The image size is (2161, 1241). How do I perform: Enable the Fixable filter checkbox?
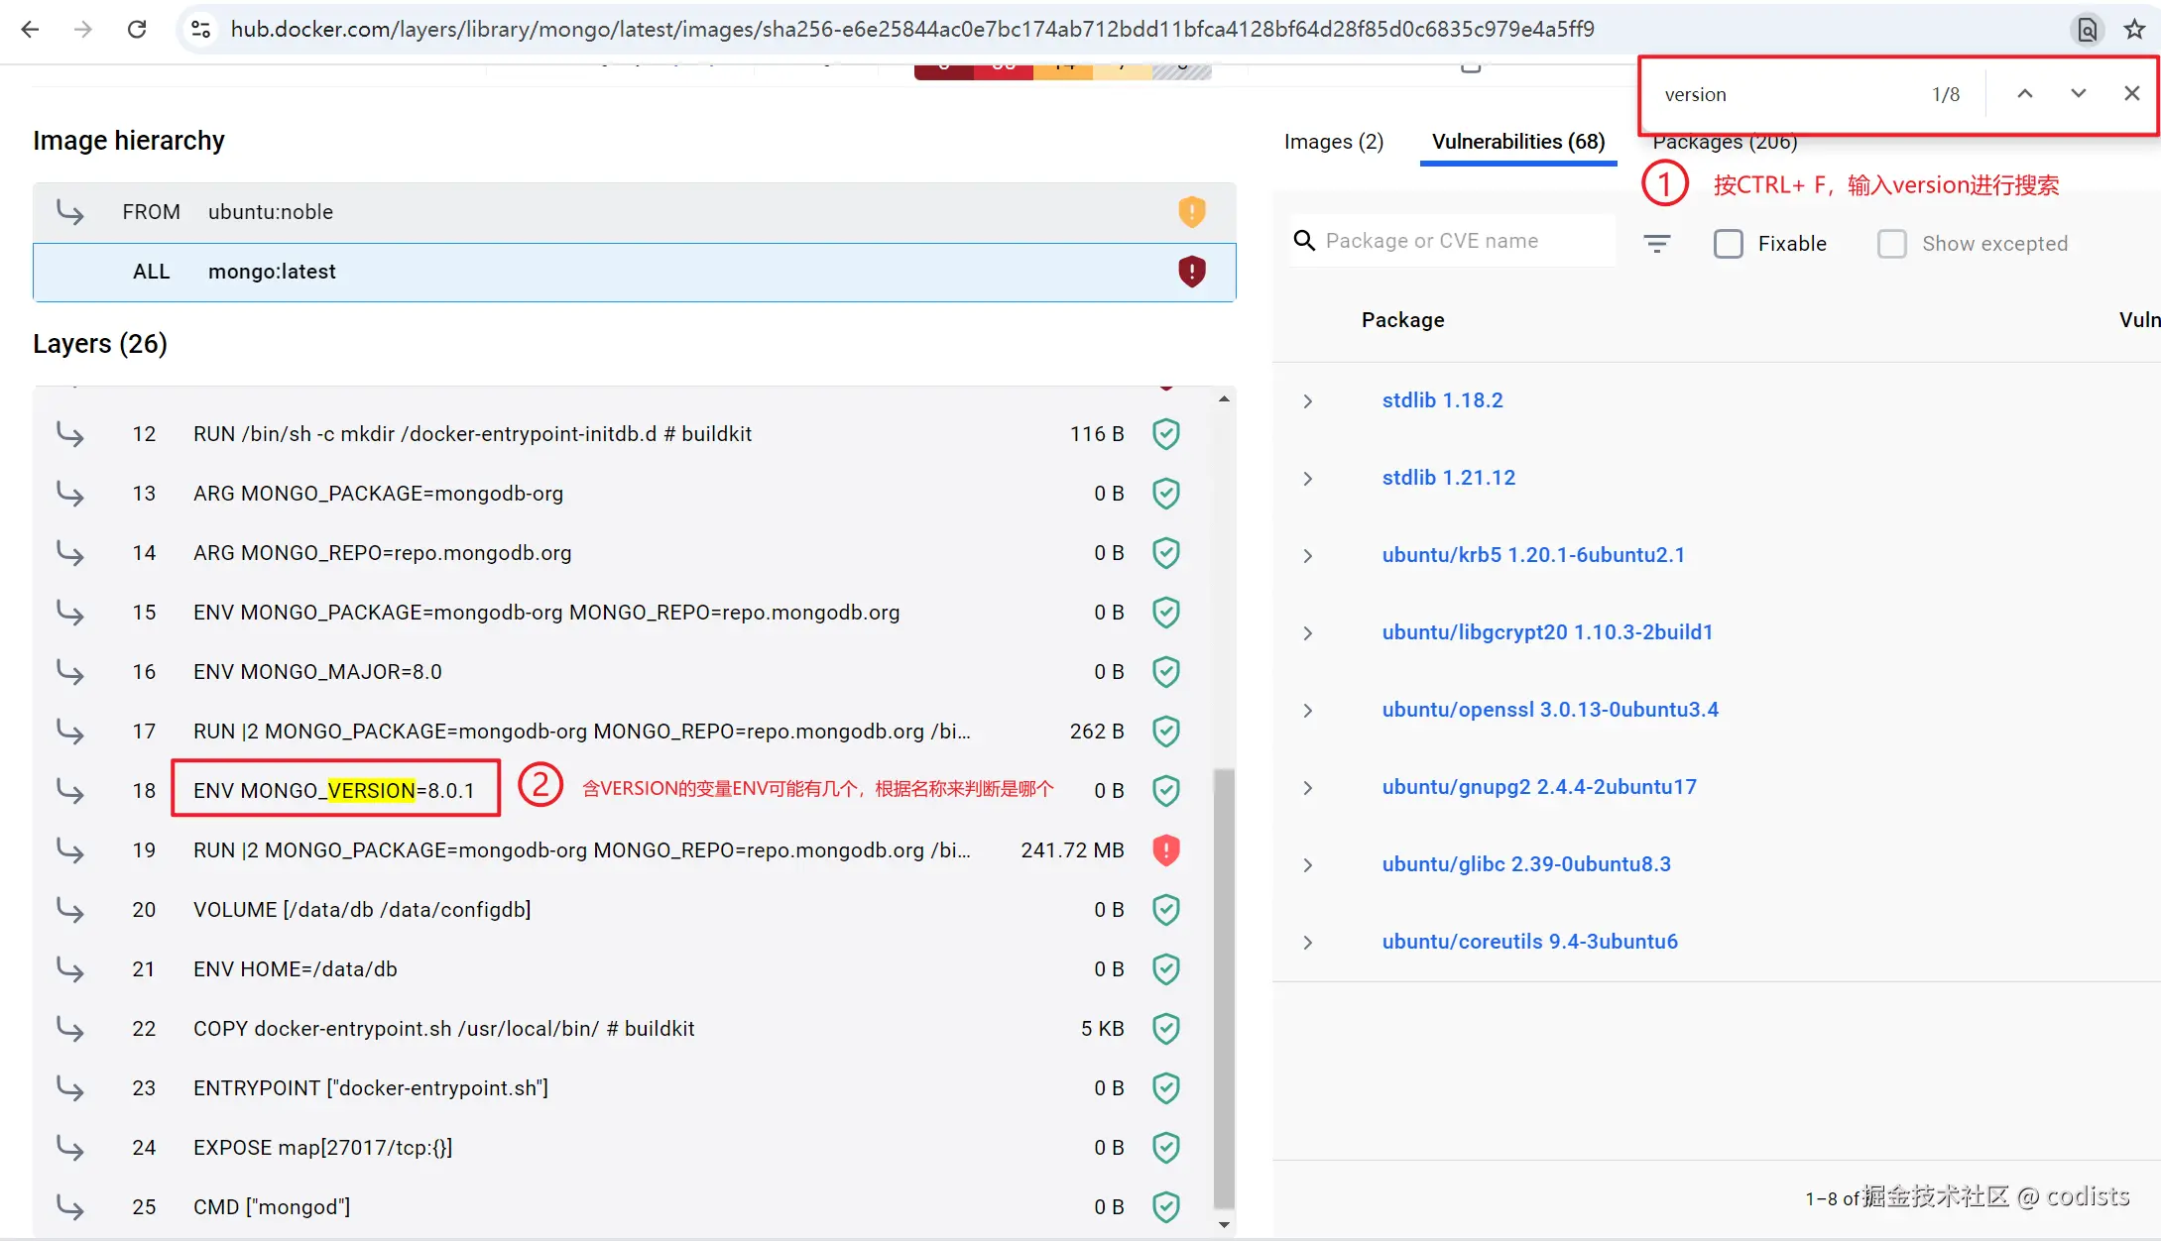point(1729,243)
